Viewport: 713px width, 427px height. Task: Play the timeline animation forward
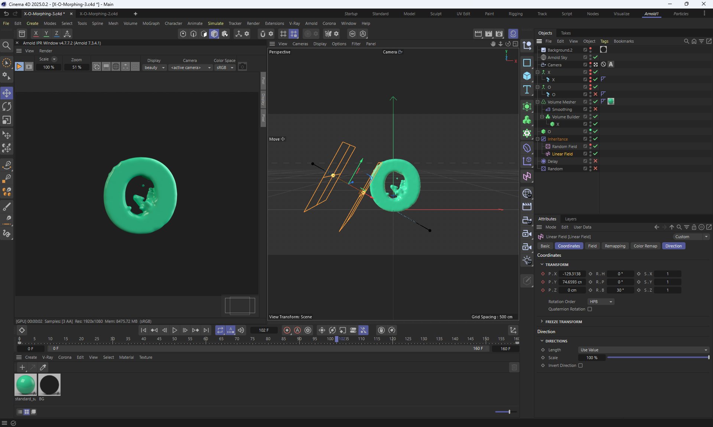[175, 330]
